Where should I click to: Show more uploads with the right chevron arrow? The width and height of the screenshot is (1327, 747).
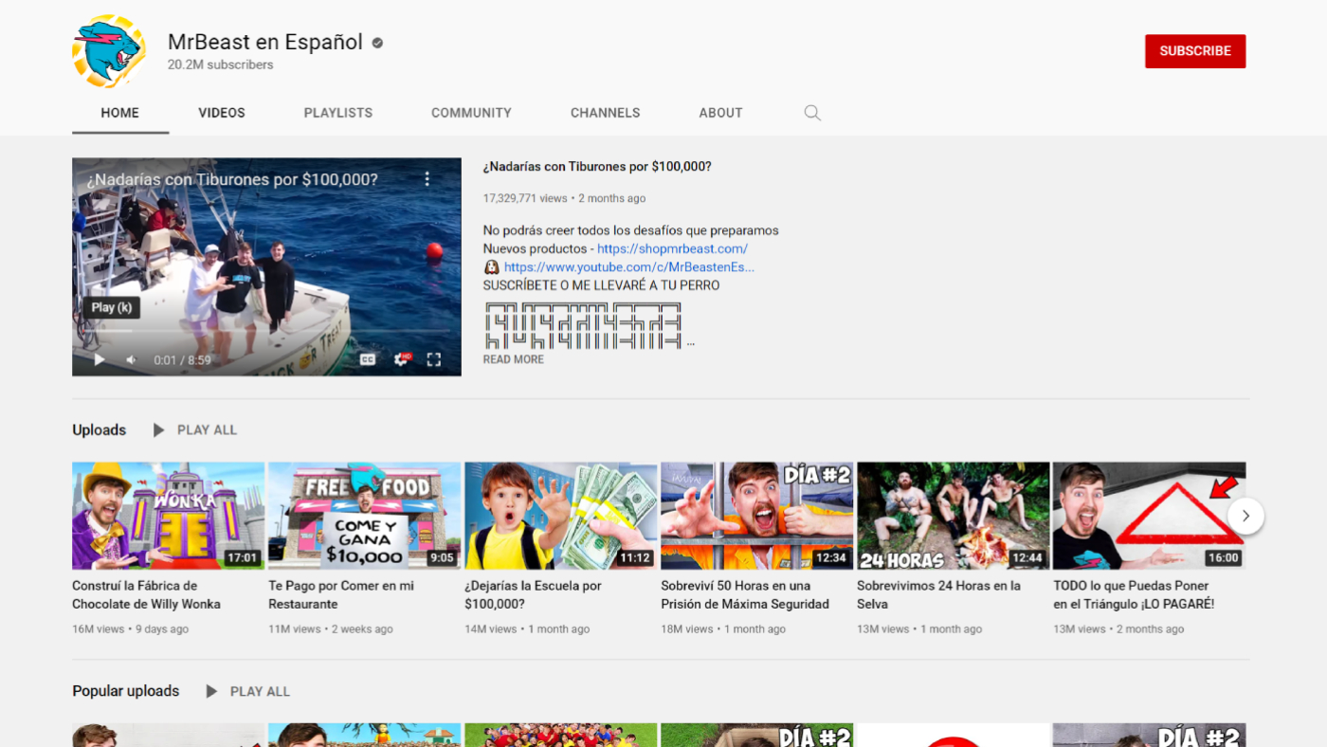1245,516
